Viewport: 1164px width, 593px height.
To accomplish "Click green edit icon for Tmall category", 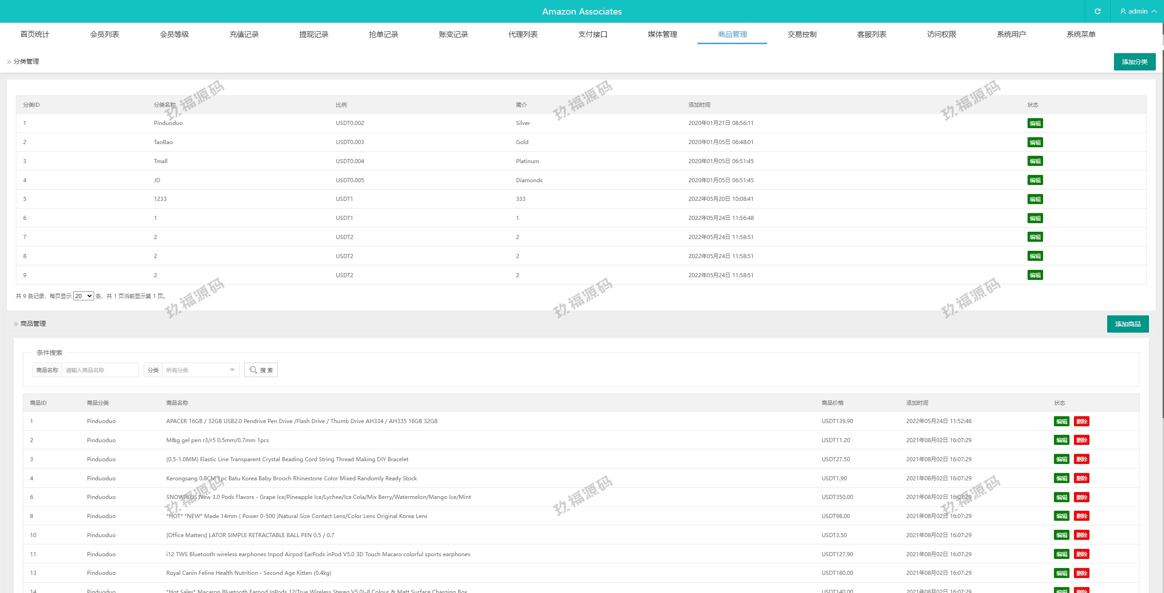I will (x=1035, y=161).
